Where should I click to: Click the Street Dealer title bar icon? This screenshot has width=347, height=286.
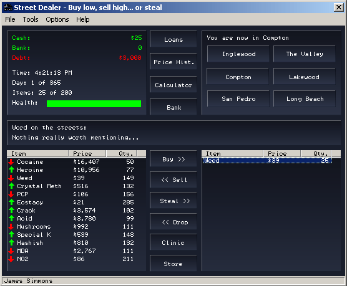coord(8,7)
